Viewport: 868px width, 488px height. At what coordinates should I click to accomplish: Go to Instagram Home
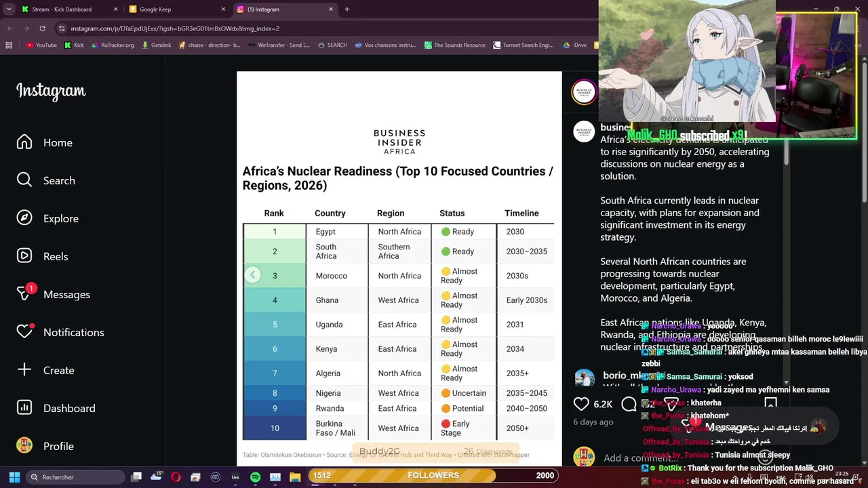point(45,142)
